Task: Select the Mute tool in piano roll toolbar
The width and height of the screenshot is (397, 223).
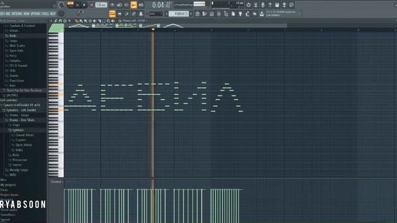Action: click(x=94, y=21)
